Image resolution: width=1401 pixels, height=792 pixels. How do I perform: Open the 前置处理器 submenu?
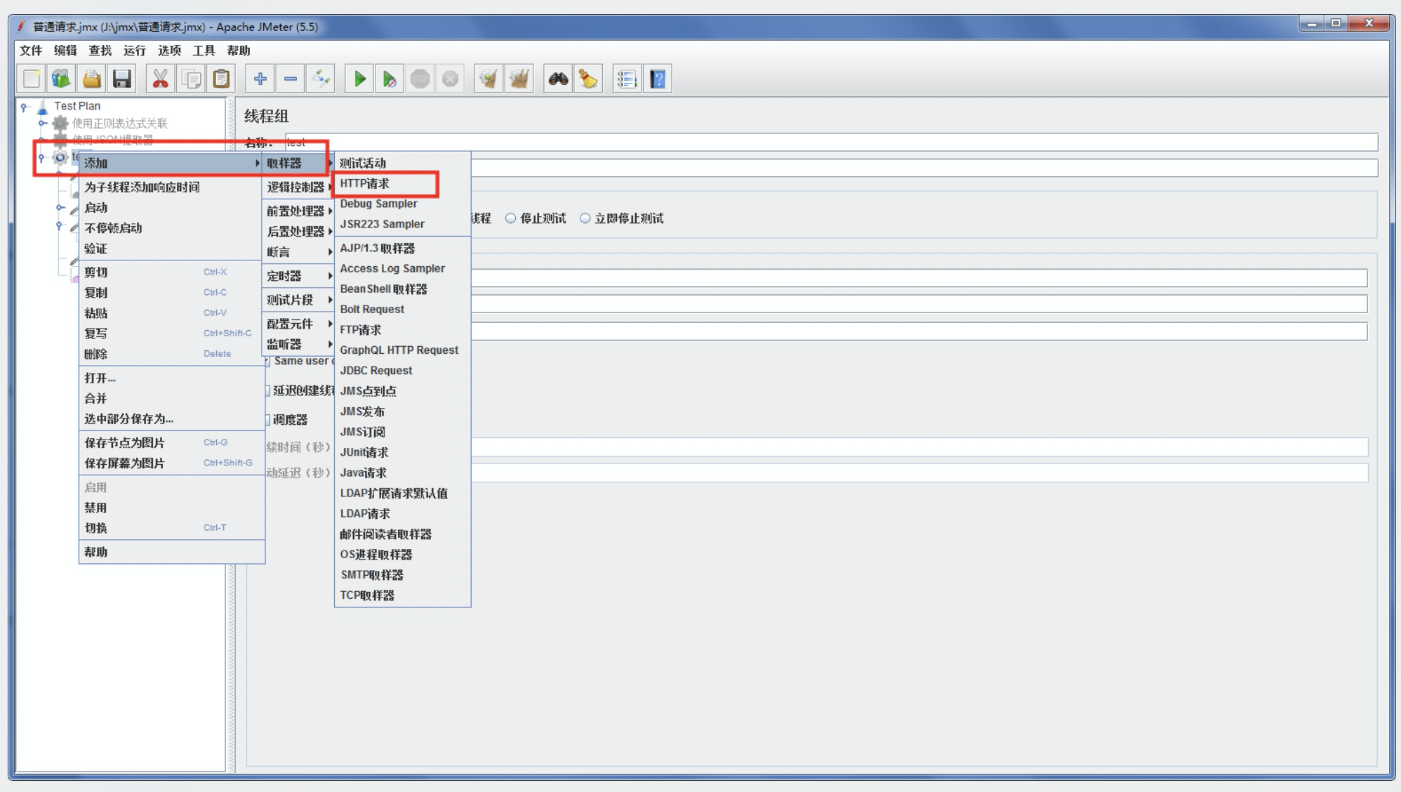coord(298,211)
